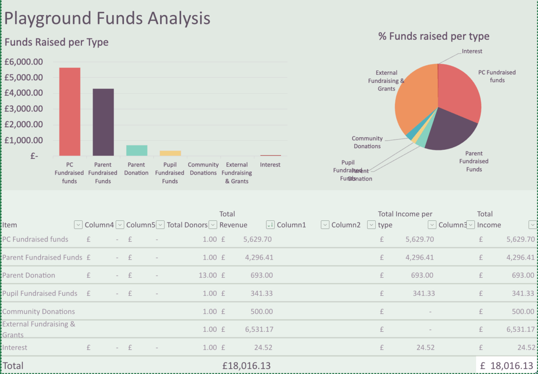Click the Parent Donation row label cell
Screen dimensions: 538x374
click(x=29, y=275)
